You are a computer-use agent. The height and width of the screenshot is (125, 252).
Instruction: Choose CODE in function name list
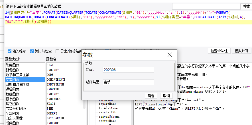(x=50, y=75)
